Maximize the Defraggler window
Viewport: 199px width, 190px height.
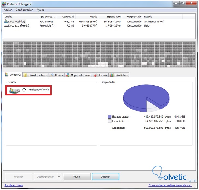[183, 3]
